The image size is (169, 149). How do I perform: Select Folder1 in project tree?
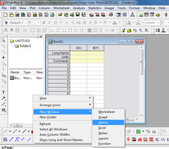[x=25, y=46]
